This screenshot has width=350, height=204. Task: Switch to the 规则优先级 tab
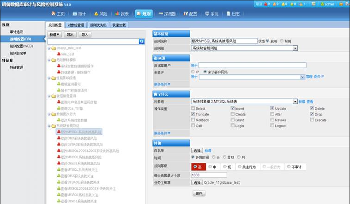click(x=98, y=25)
